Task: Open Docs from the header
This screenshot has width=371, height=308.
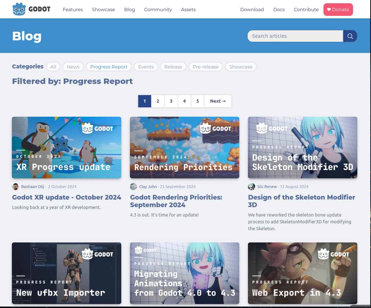Action: (x=279, y=9)
